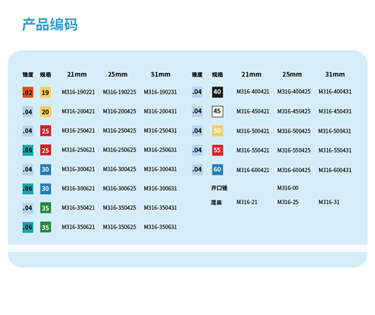
Task: Select product code M316-450421
Action: (x=252, y=111)
